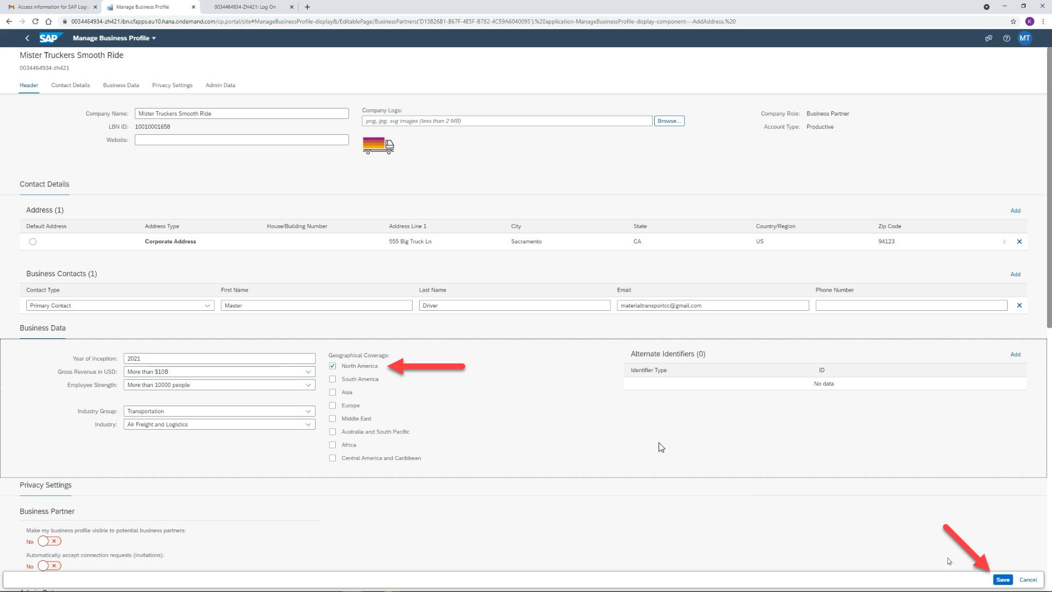Uncheck North America coverage
The width and height of the screenshot is (1052, 592).
pos(333,366)
